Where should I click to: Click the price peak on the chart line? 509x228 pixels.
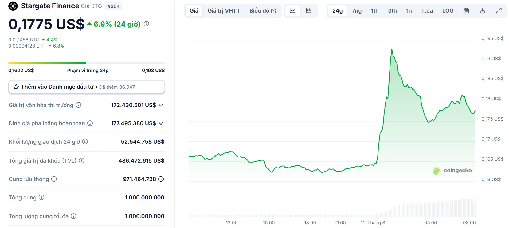(392, 49)
